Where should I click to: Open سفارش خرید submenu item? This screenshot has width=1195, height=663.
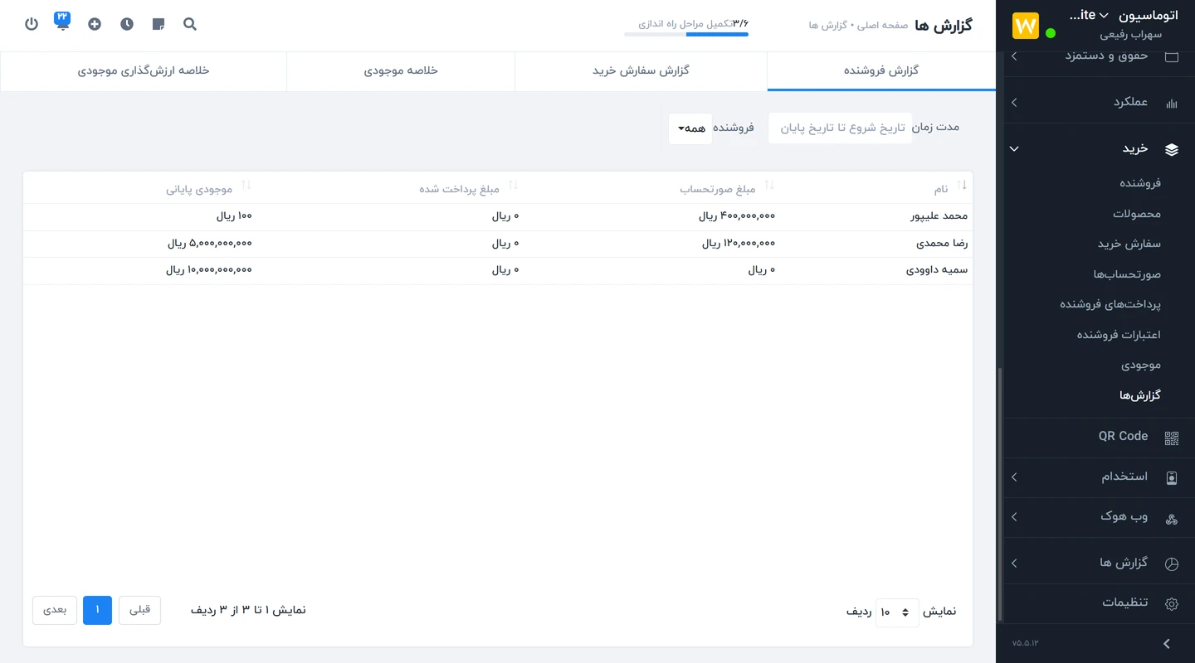1129,244
